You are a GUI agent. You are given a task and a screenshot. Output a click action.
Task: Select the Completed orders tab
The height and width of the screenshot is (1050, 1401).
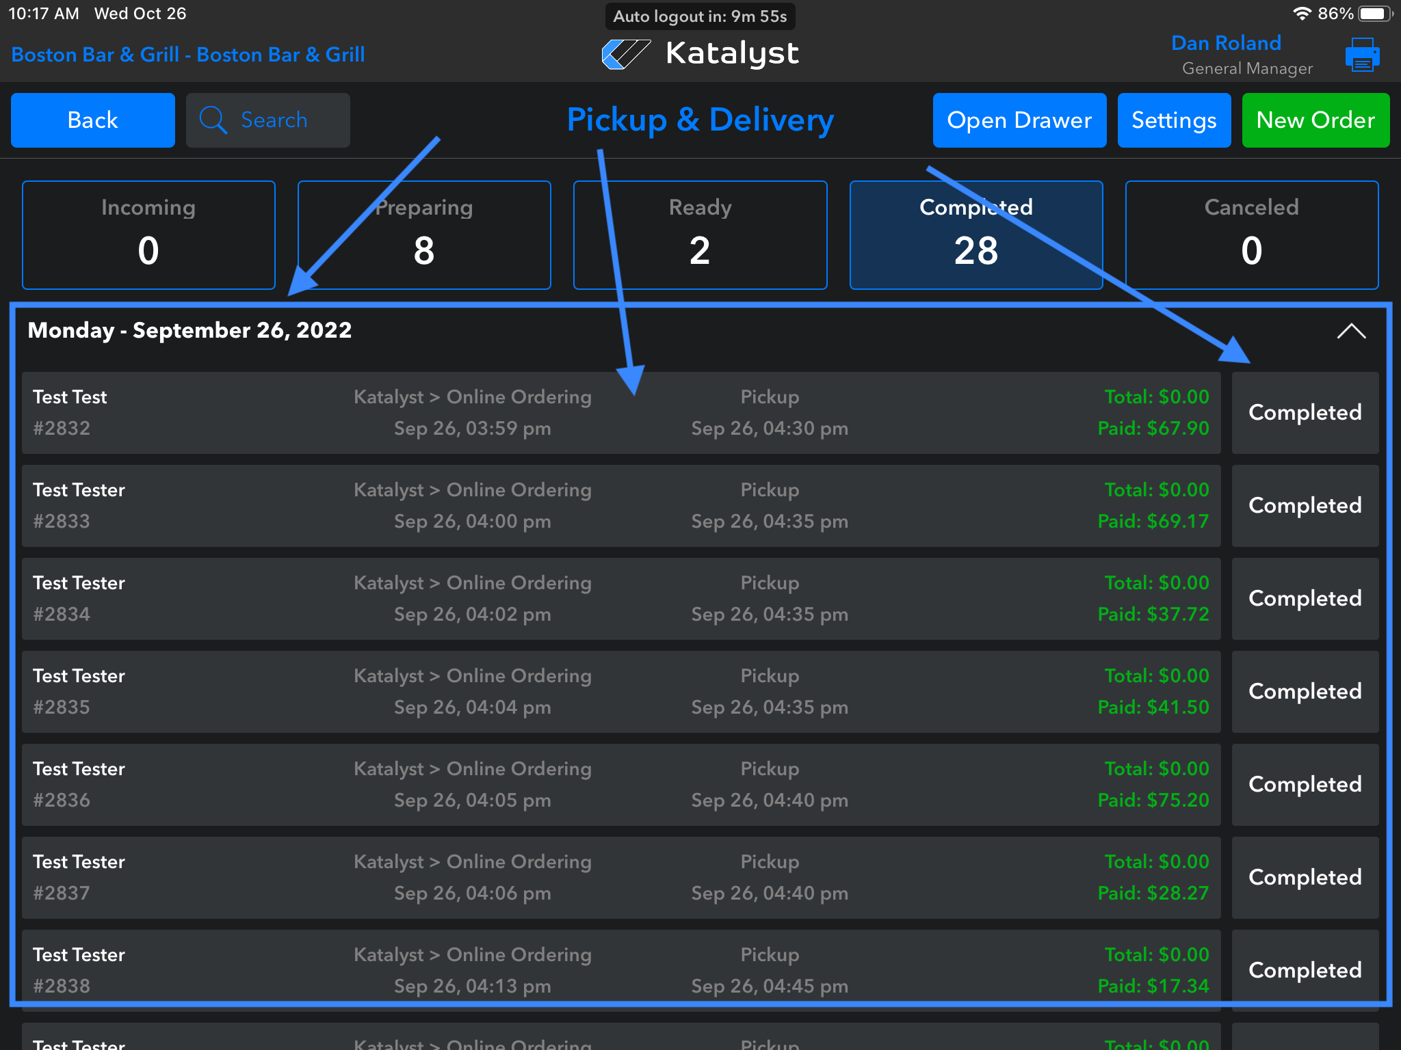976,235
